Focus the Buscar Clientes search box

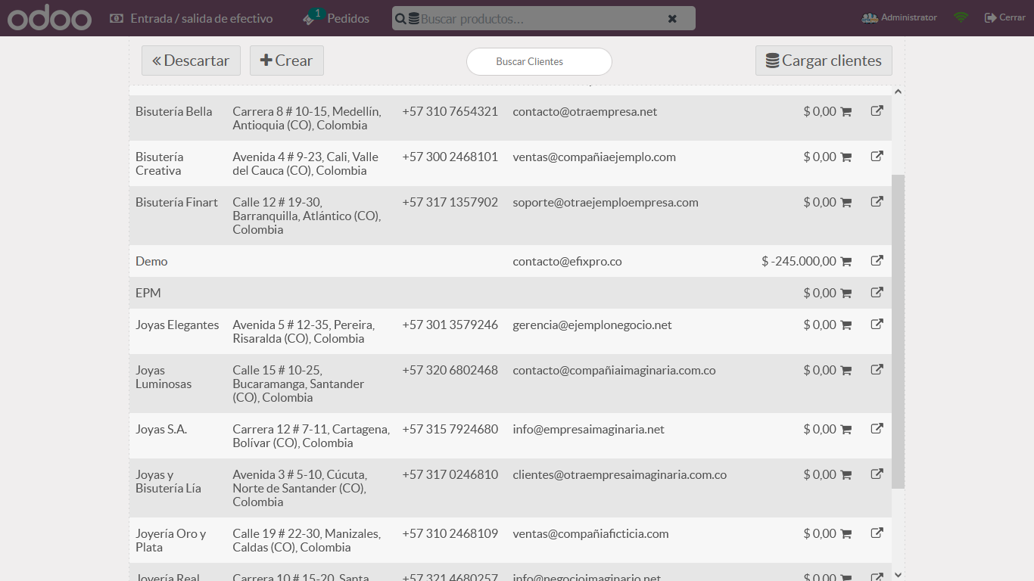pyautogui.click(x=539, y=61)
